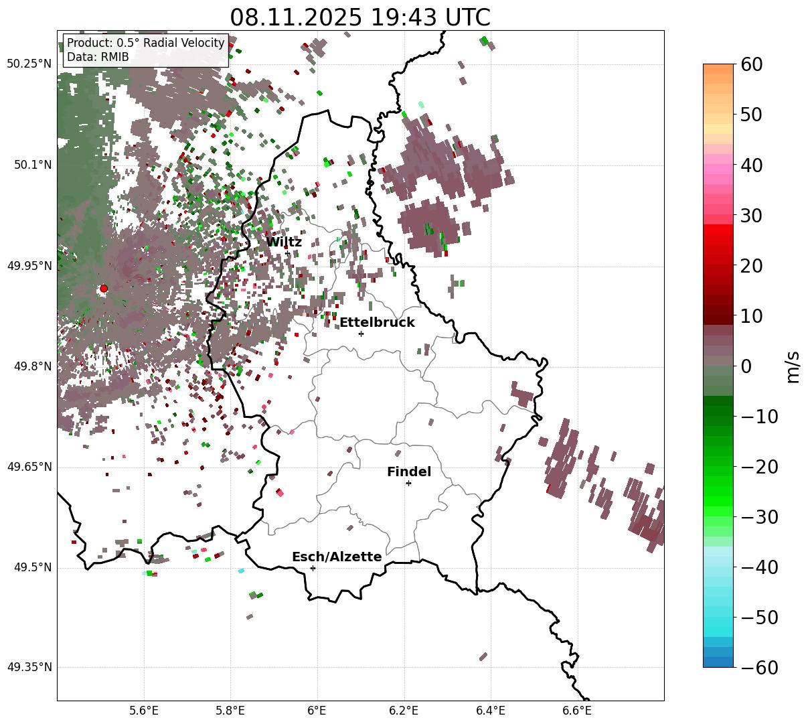Click the red radar site marker
The width and height of the screenshot is (808, 724).
[104, 289]
